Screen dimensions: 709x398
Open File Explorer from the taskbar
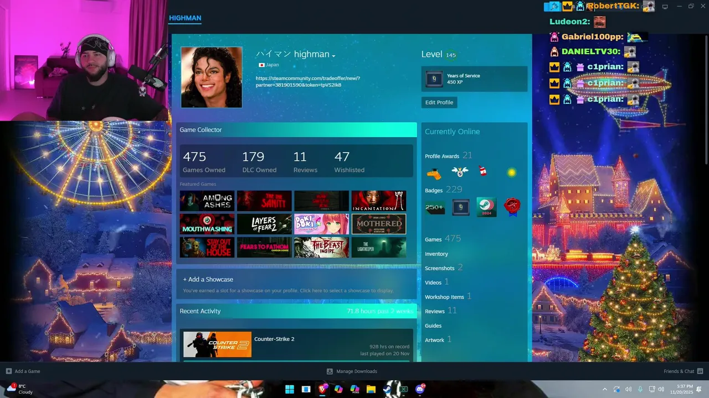[x=371, y=389]
